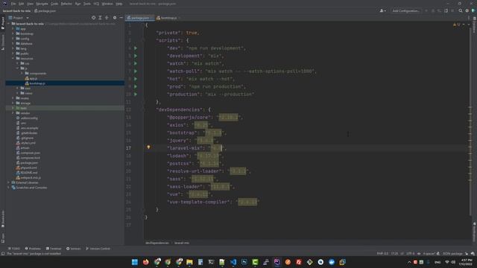This screenshot has width=477, height=268.
Task: Open the View menu
Action: [x=30, y=4]
